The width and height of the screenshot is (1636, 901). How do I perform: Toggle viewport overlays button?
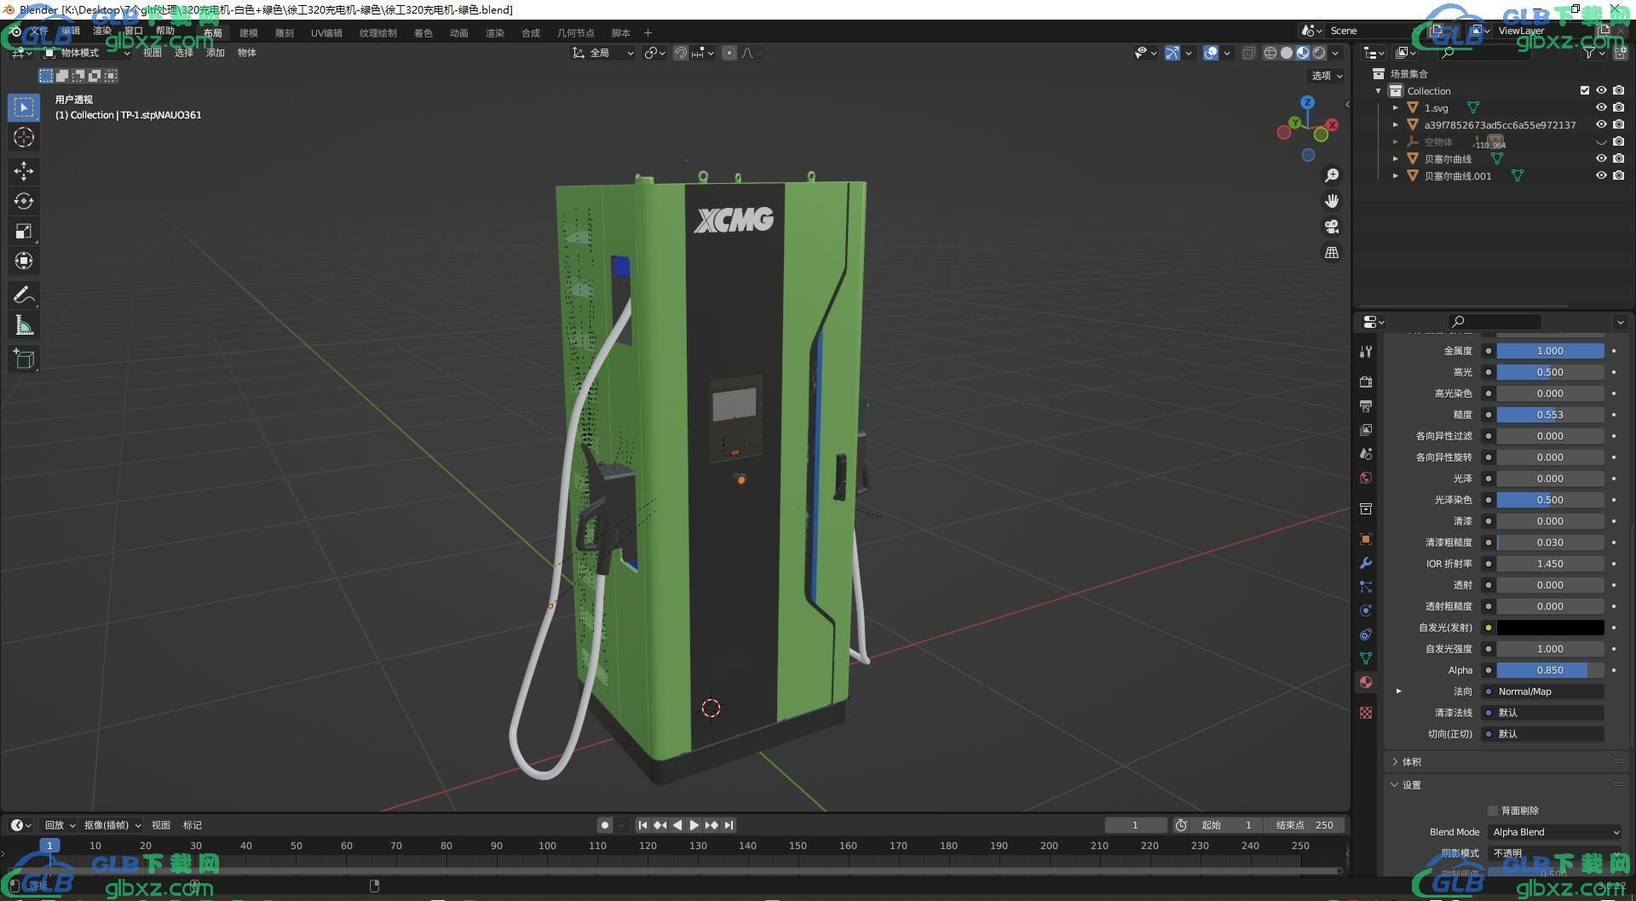[1211, 53]
